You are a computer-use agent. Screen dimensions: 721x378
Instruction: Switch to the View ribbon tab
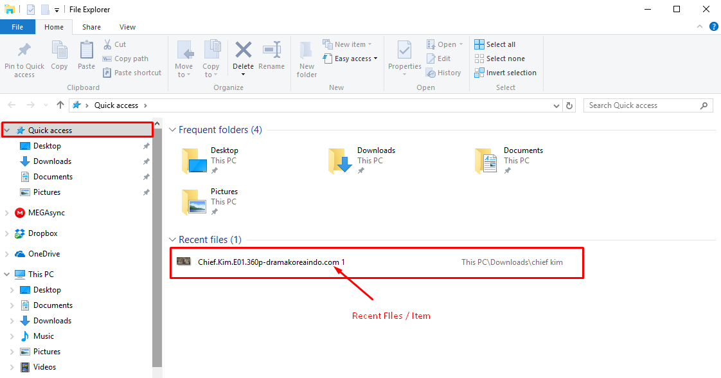point(127,27)
